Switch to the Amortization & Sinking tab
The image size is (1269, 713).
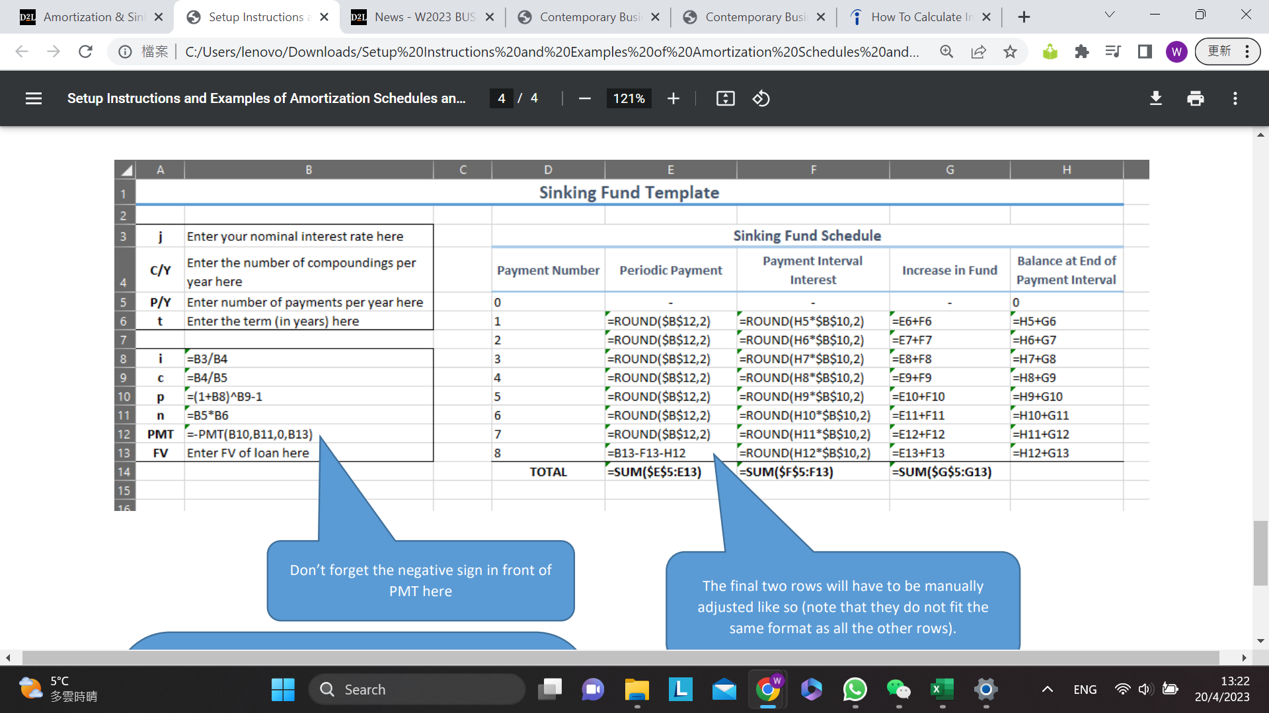[x=86, y=17]
